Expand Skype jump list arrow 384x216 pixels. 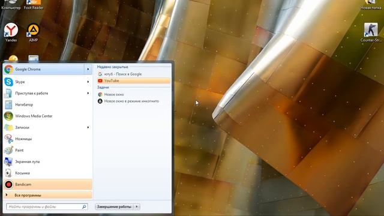pos(88,82)
